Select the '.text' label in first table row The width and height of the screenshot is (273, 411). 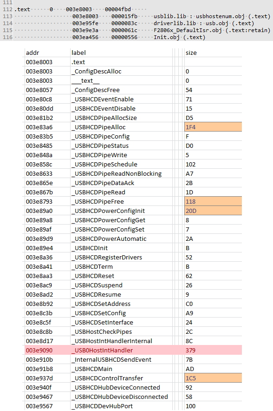pyautogui.click(x=78, y=62)
